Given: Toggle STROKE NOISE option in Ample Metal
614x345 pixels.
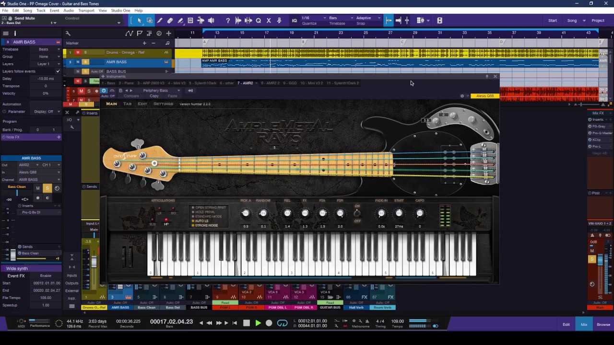Looking at the screenshot, I should pos(206,225).
